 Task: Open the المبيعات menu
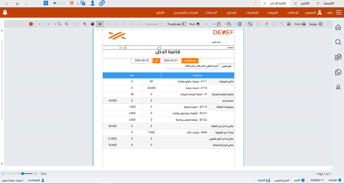coord(272,12)
